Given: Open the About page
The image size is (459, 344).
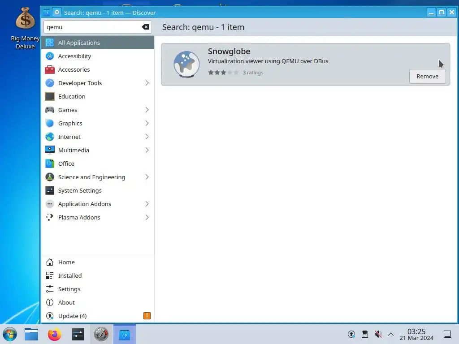Looking at the screenshot, I should [98, 303].
